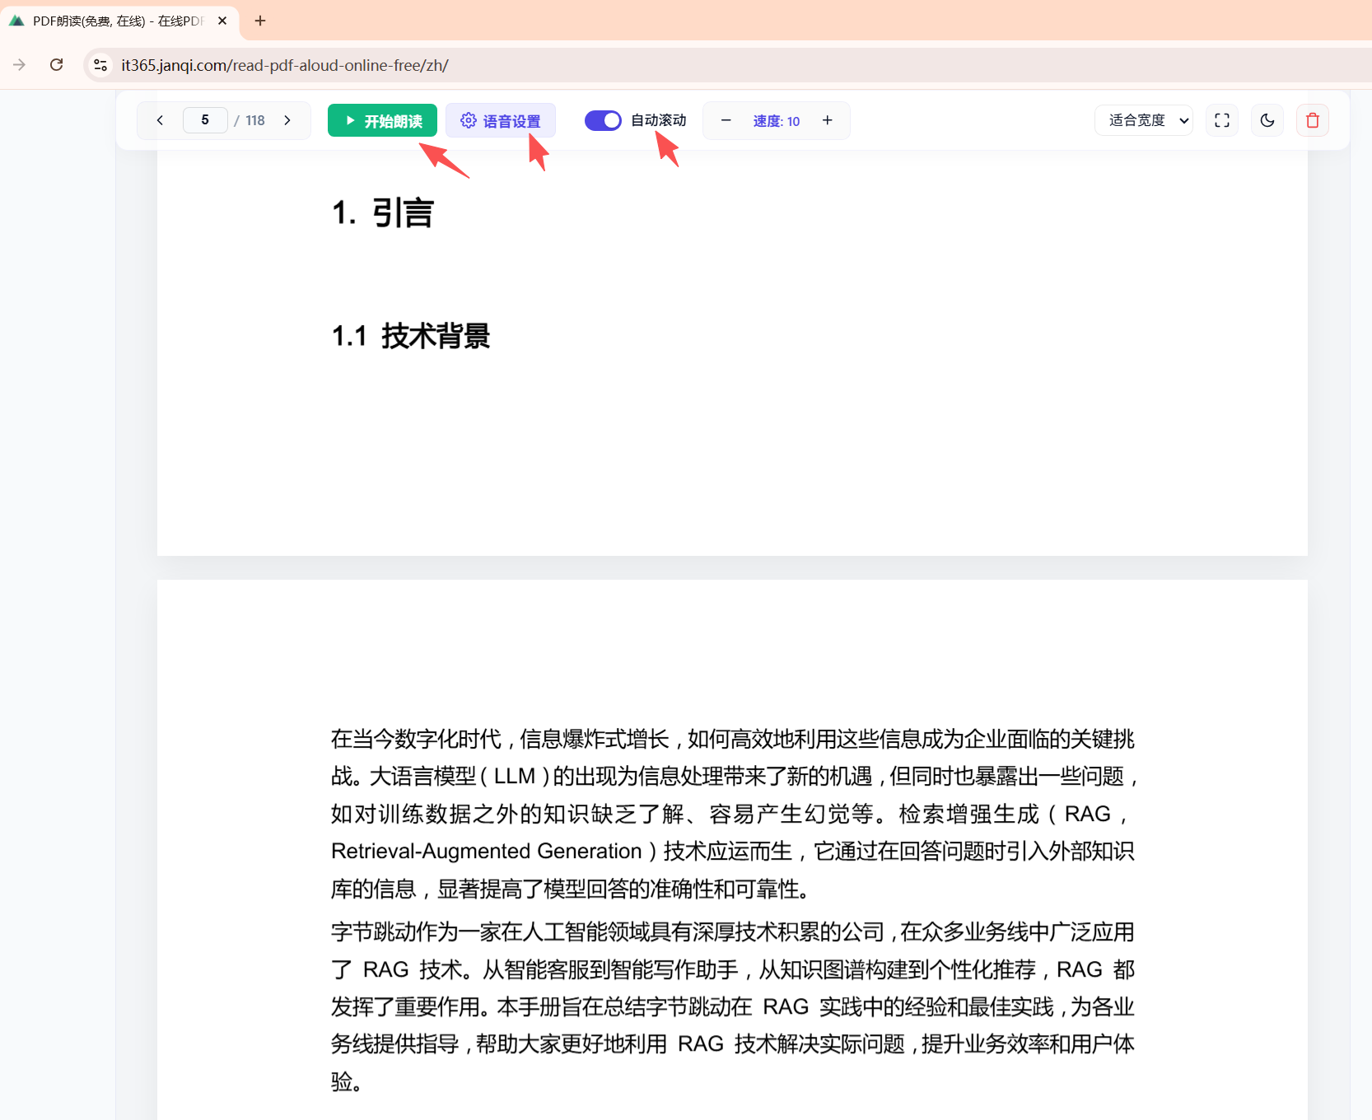Click text Retrieval-Augmented Generation
This screenshot has width=1372, height=1120.
point(487,851)
